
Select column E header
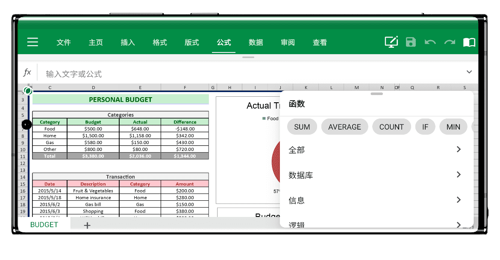point(140,87)
